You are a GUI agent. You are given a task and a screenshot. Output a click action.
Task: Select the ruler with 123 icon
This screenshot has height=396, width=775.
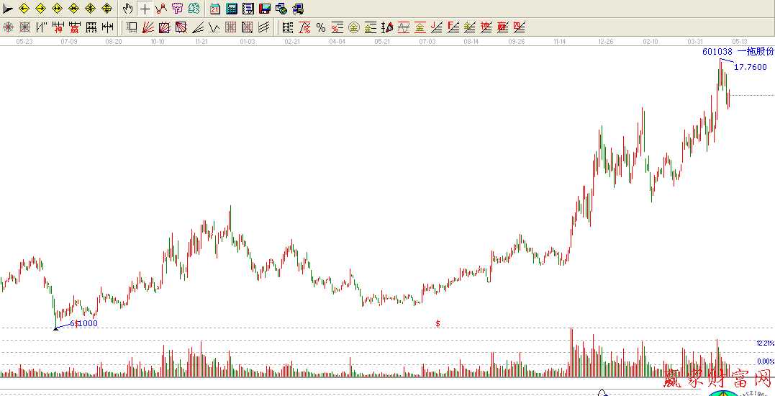(91, 27)
